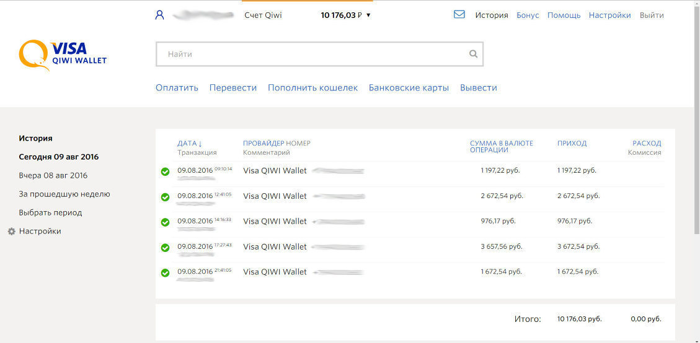Click the search magnifier icon
The image size is (700, 343).
point(473,54)
